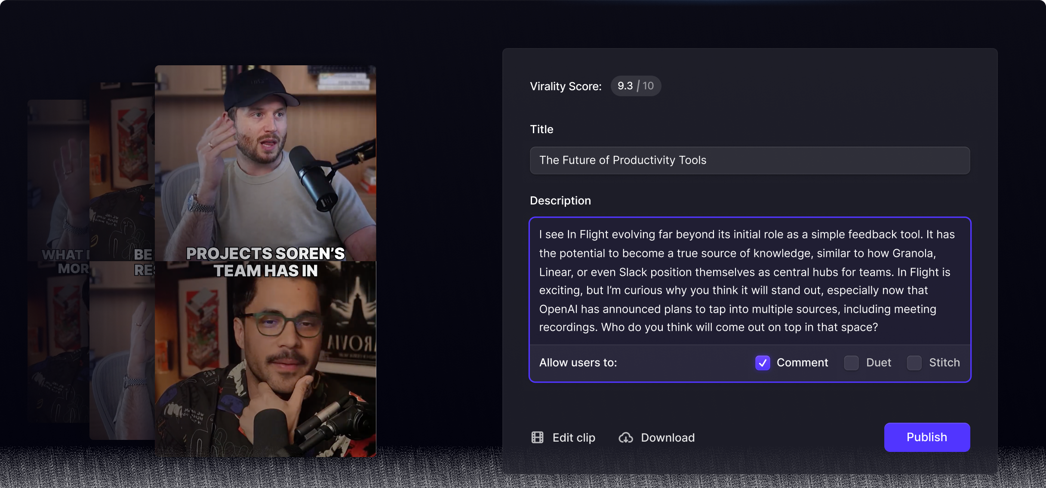Select the leftmost faded clip thumbnail
The width and height of the screenshot is (1046, 488).
tap(58, 261)
